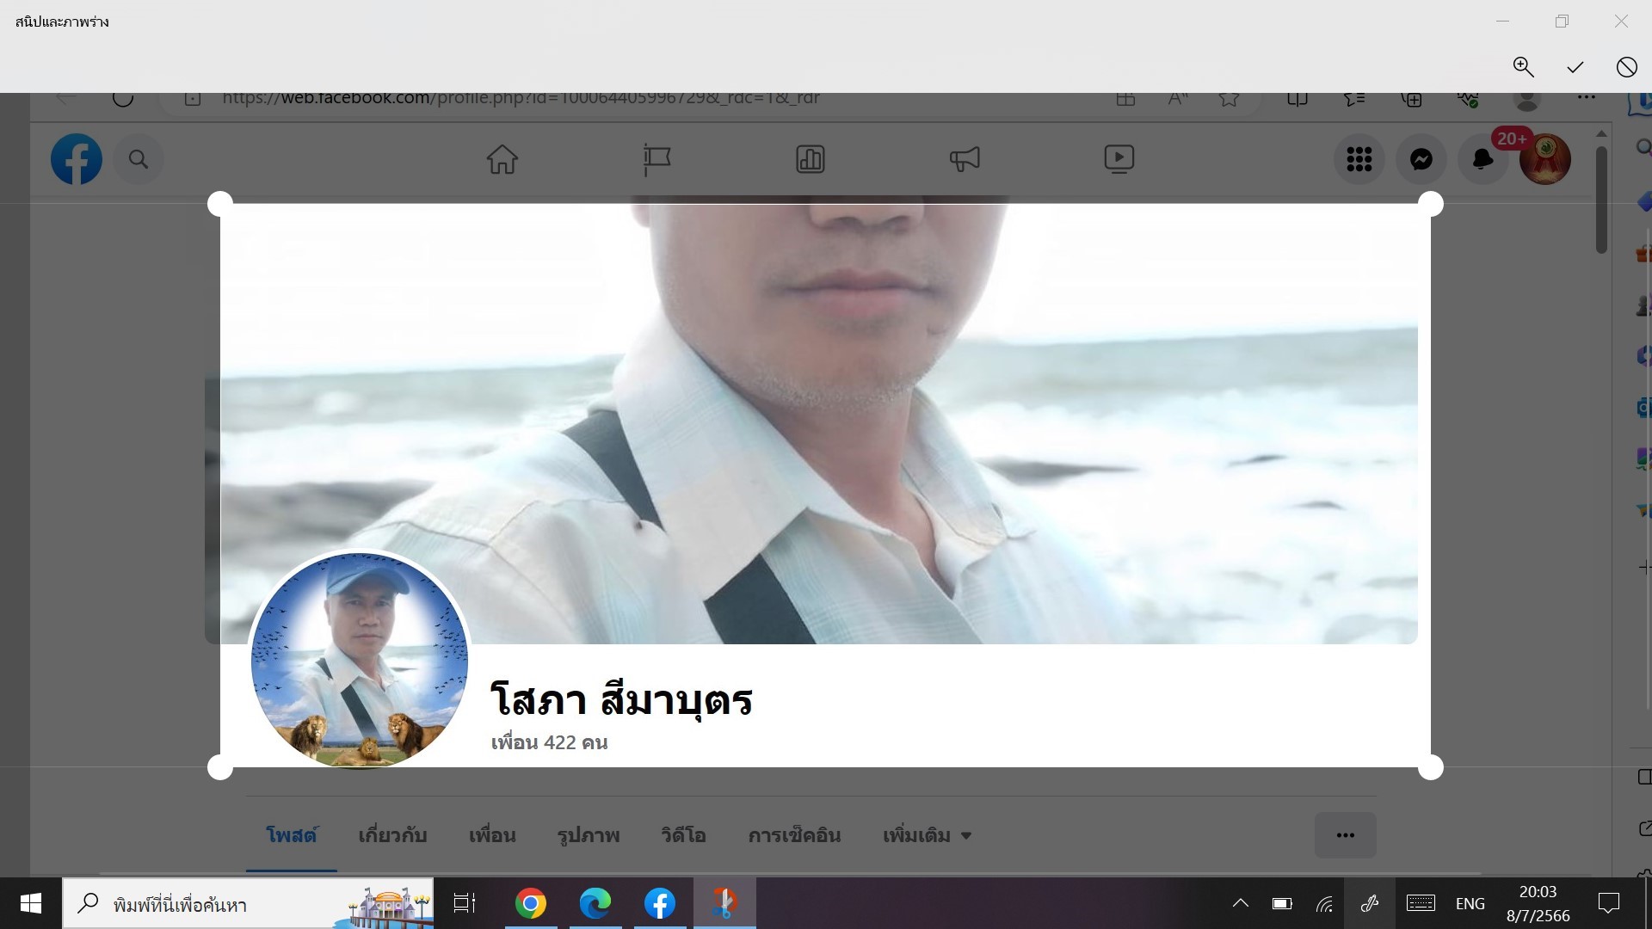Open Facebook Messenger icon

coord(1421,159)
